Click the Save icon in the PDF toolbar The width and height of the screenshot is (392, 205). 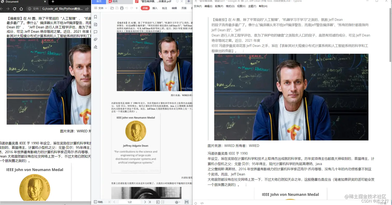(117, 8)
